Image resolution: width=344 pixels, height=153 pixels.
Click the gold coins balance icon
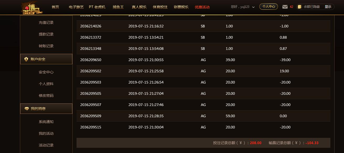[x=299, y=7]
